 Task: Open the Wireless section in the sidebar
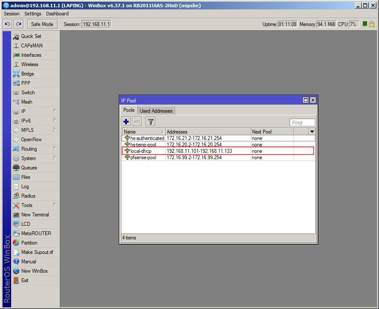[29, 64]
